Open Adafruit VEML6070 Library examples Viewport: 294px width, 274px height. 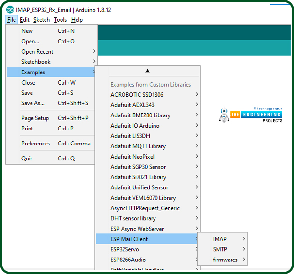click(148, 198)
